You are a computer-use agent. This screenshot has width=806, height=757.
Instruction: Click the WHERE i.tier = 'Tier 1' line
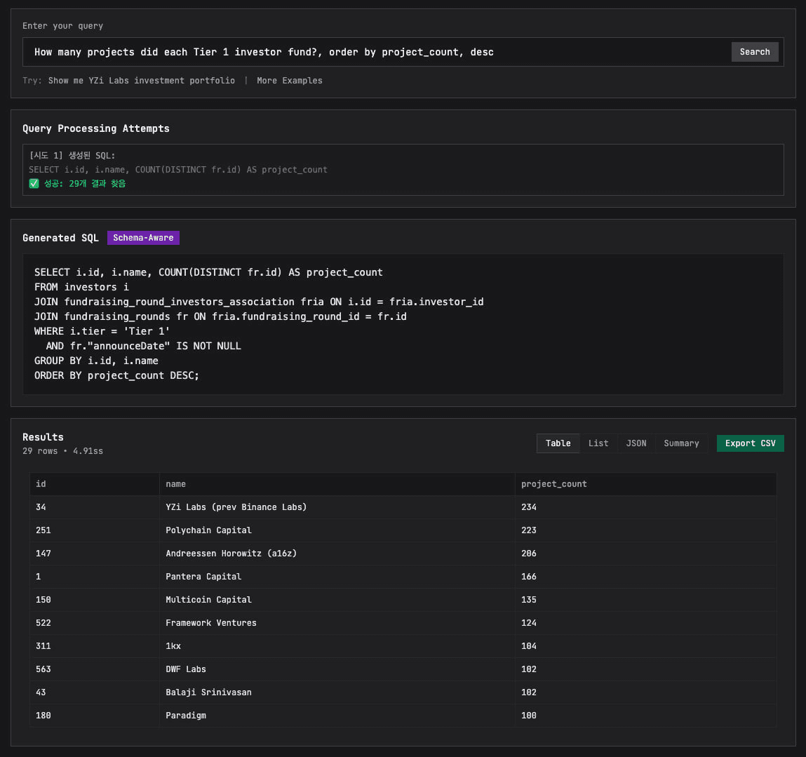click(x=102, y=331)
